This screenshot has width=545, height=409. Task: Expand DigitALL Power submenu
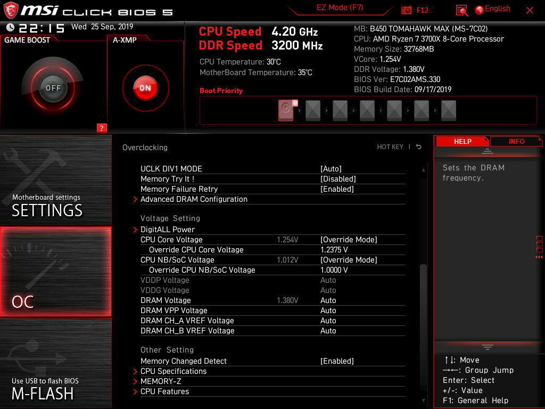coord(168,230)
